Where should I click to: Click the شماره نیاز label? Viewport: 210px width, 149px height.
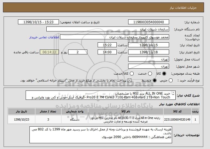(192, 22)
